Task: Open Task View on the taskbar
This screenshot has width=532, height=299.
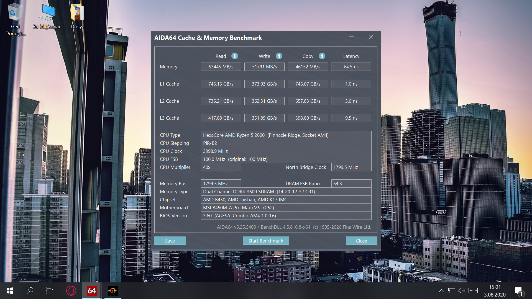Action: 50,291
